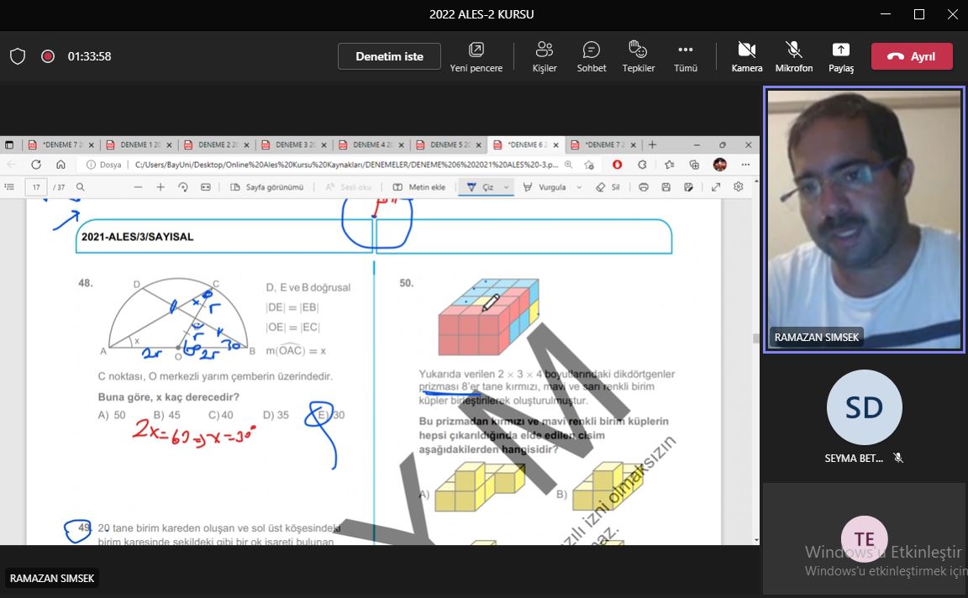Open the Collections icon
Viewport: 968px width, 598px height.
pos(695,165)
